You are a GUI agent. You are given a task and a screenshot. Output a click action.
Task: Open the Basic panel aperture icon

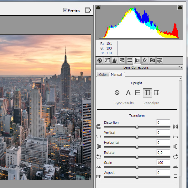pyautogui.click(x=100, y=60)
